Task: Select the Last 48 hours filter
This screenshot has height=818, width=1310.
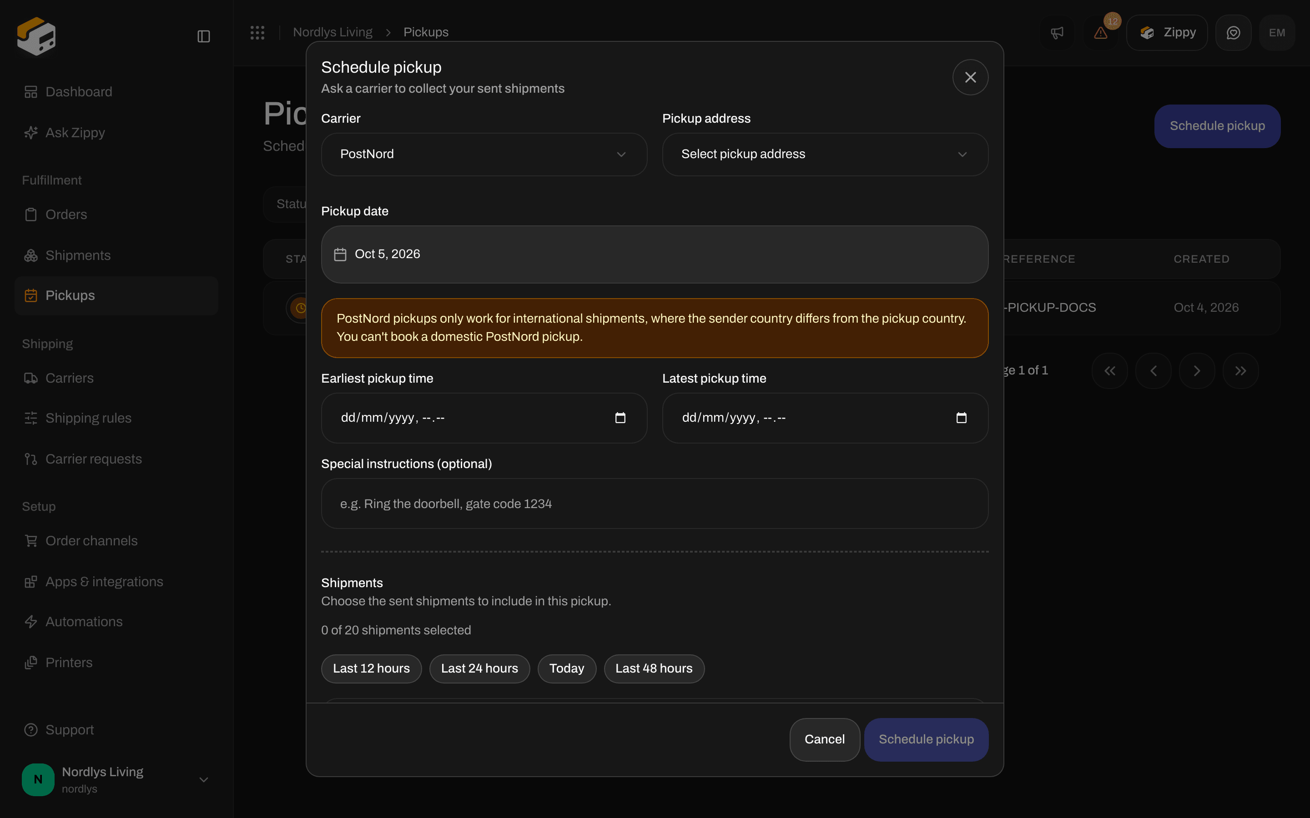Action: click(x=654, y=668)
